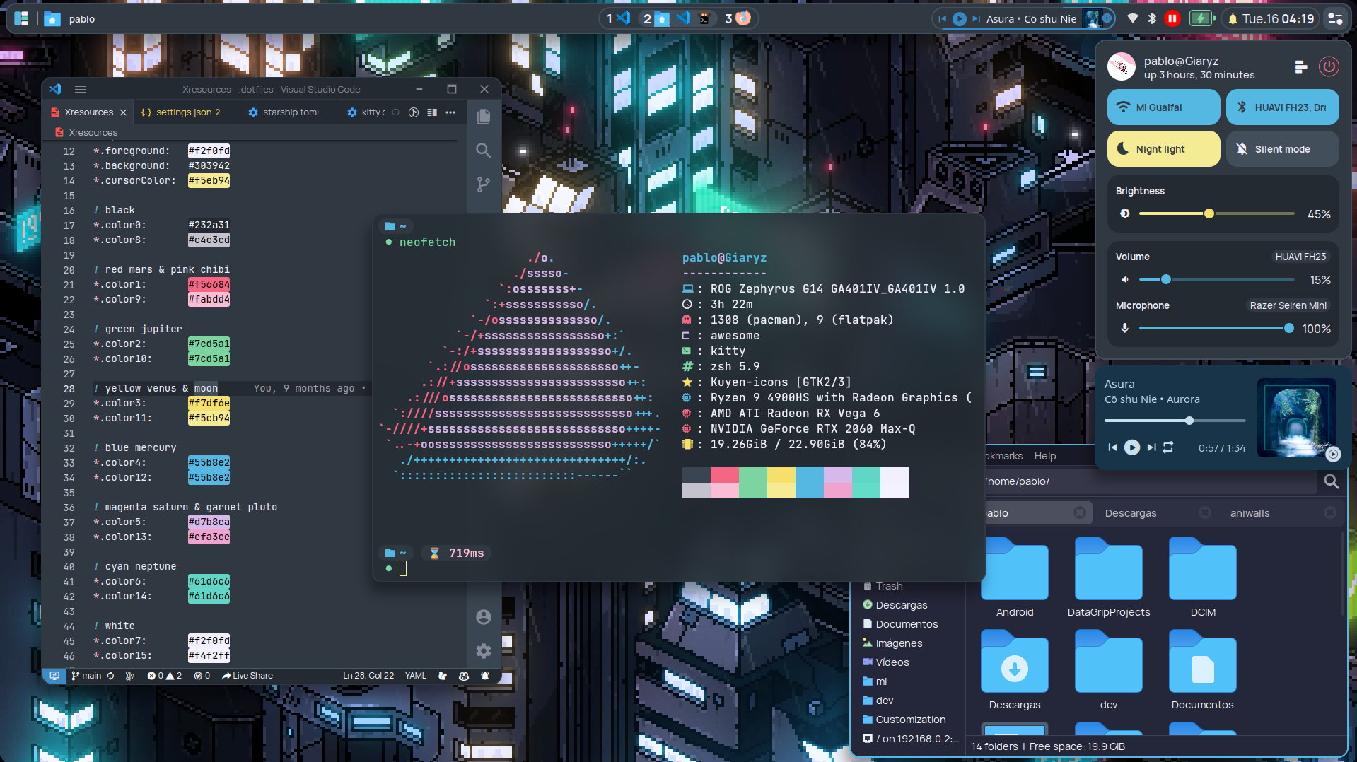Viewport: 1357px width, 762px height.
Task: Click the Copilot status icon
Action: pos(464,676)
